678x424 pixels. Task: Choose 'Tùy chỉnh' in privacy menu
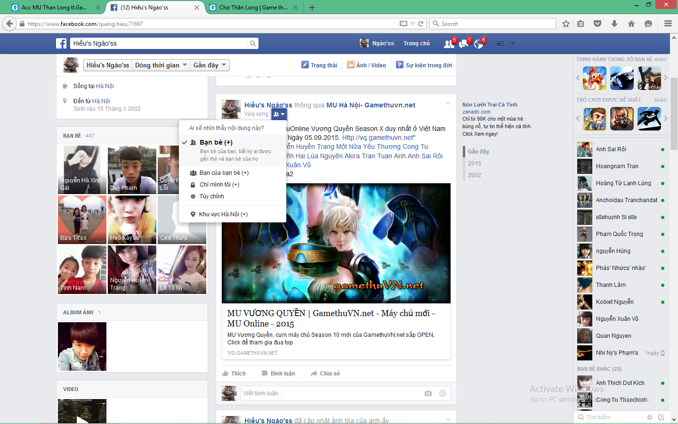pyautogui.click(x=211, y=196)
